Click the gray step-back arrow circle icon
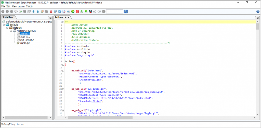The image size is (261, 128). tap(95, 11)
